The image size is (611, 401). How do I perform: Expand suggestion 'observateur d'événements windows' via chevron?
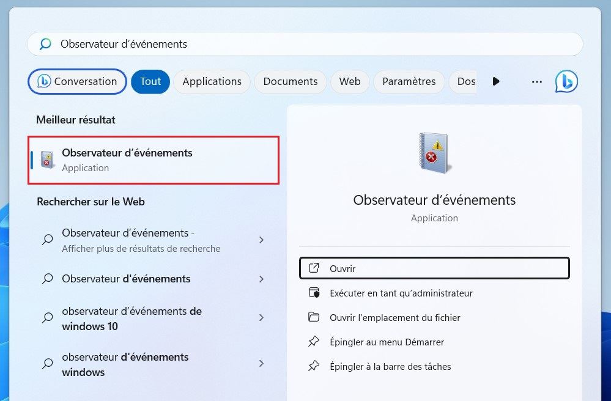pos(261,364)
